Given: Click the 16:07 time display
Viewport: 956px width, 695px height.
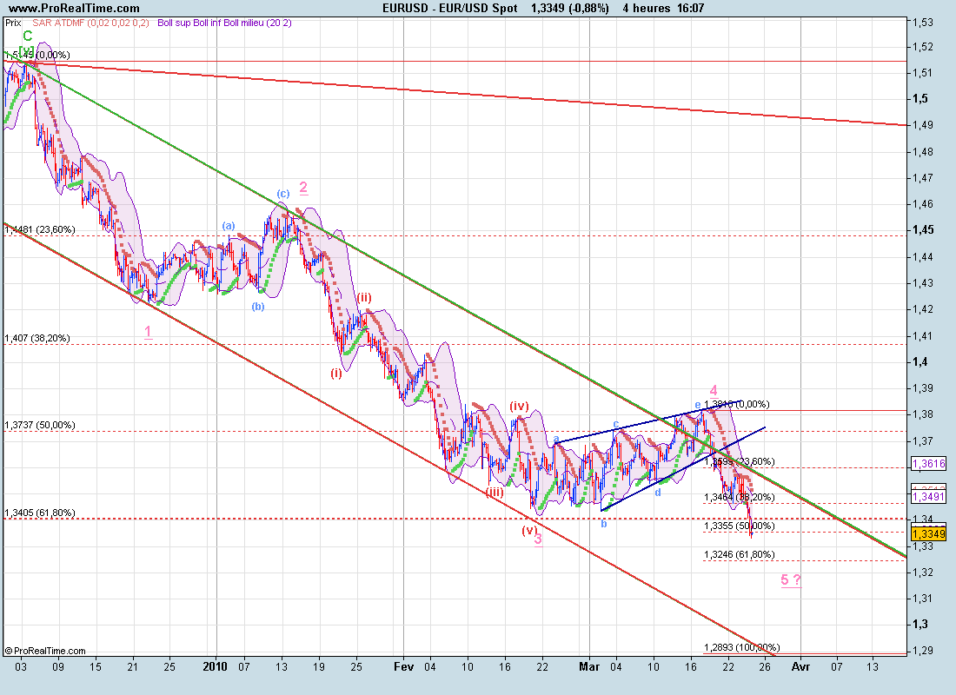Looking at the screenshot, I should tap(690, 8).
